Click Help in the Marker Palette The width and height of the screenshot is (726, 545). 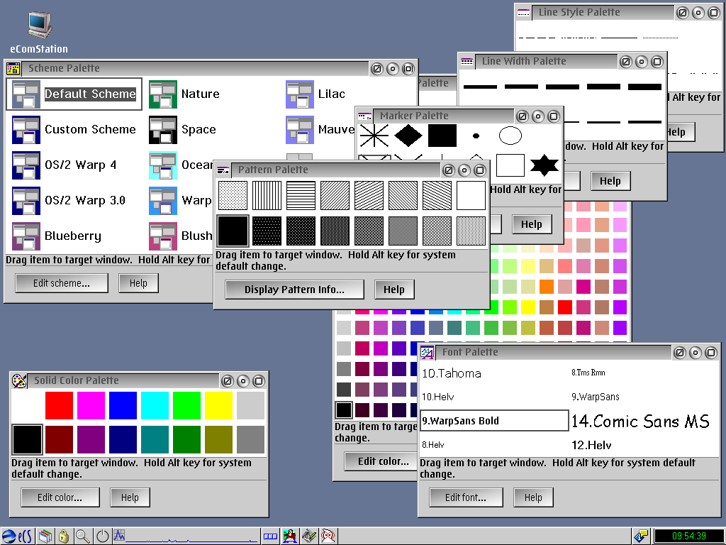click(x=532, y=224)
